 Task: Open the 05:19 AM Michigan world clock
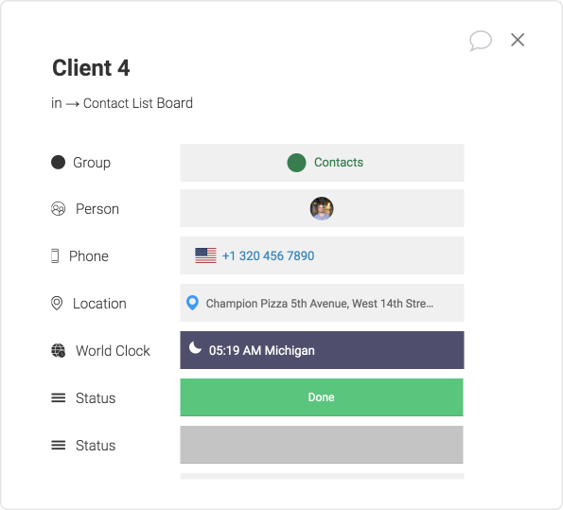322,350
